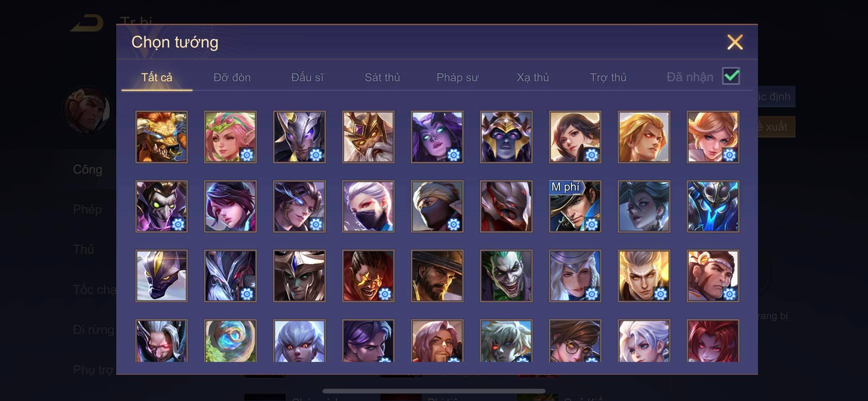Viewport: 868px width, 401px height.
Task: Toggle the Đã nhận checkbox
Action: pos(731,76)
